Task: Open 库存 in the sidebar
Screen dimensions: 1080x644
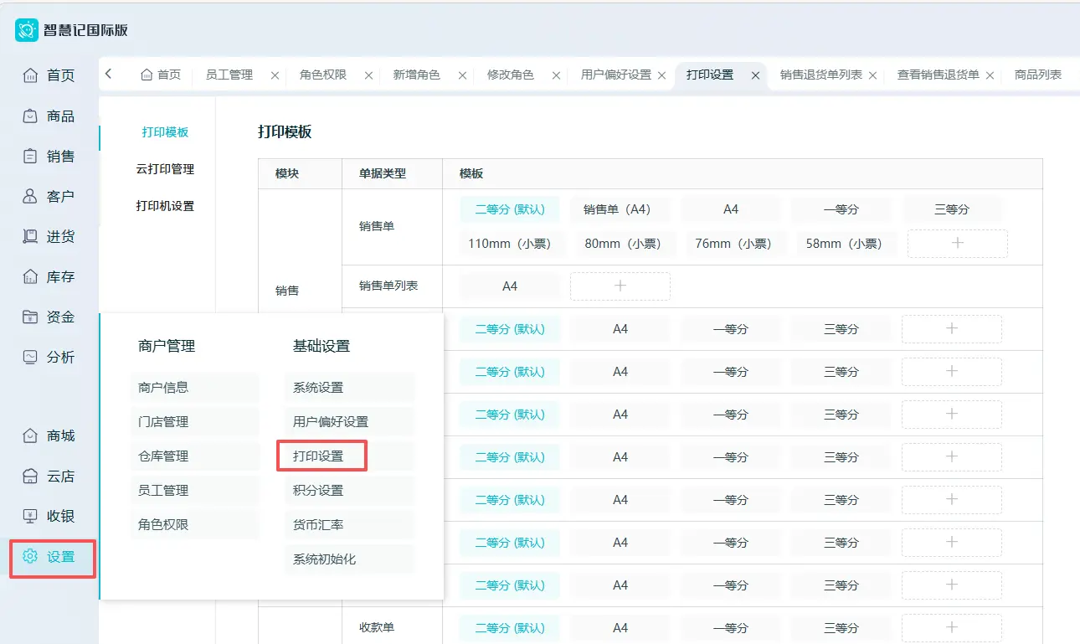Action: 49,276
